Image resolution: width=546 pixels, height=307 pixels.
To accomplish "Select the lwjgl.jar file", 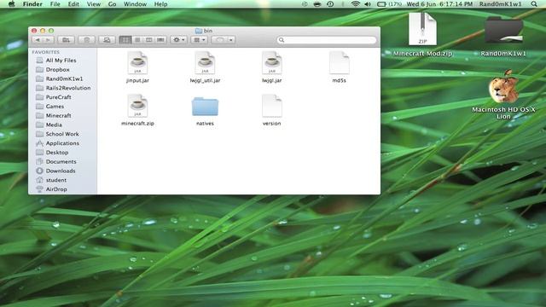I will click(x=272, y=67).
